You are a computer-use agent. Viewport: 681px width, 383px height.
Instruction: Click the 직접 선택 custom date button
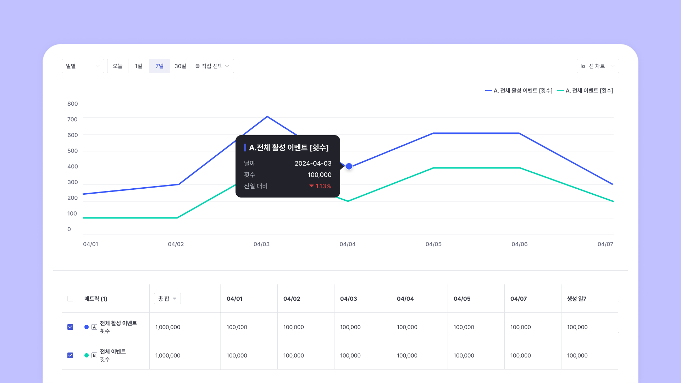click(x=212, y=66)
